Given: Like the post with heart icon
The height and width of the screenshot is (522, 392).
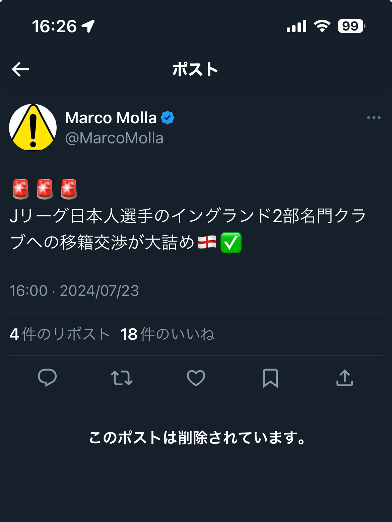Looking at the screenshot, I should pos(196,378).
